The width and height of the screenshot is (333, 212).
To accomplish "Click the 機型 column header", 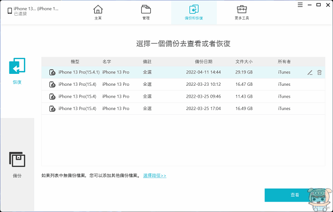I will [75, 62].
